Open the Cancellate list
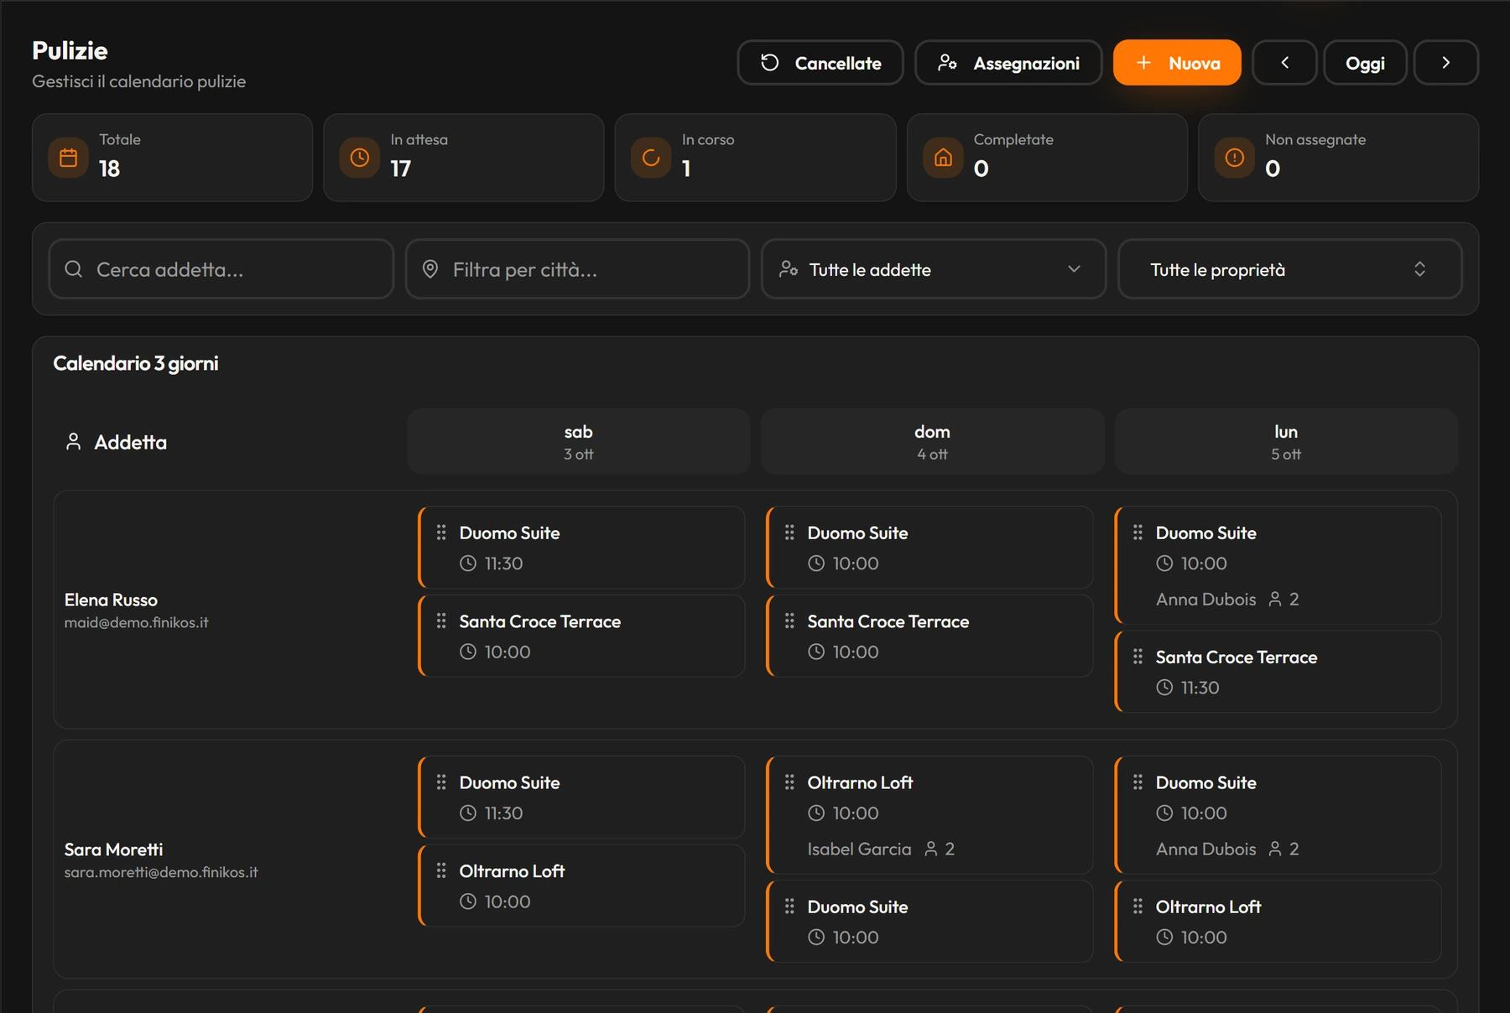The height and width of the screenshot is (1013, 1510). click(820, 63)
